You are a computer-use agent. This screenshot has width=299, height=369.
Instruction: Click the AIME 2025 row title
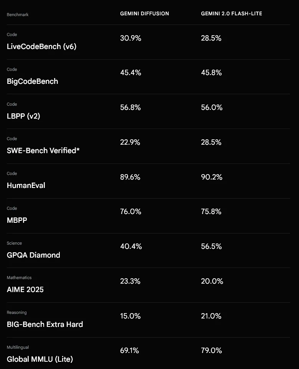click(x=25, y=289)
